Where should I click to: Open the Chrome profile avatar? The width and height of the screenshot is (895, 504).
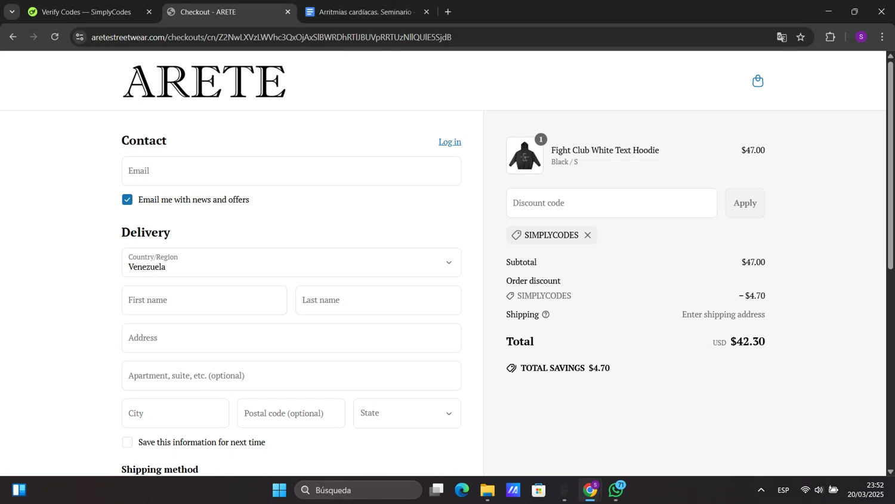click(x=861, y=37)
